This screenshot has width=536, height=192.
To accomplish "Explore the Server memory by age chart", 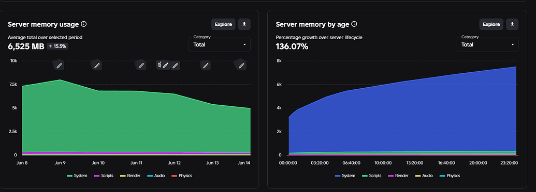I will (x=491, y=24).
